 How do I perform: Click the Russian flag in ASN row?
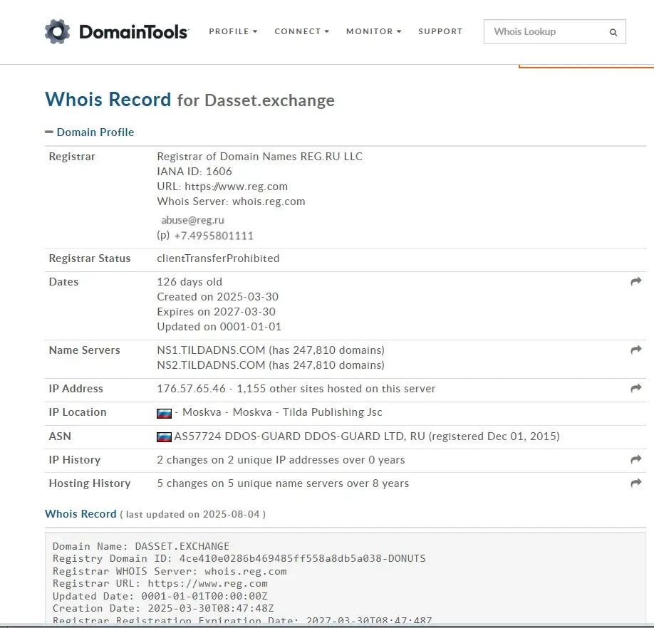click(x=164, y=436)
